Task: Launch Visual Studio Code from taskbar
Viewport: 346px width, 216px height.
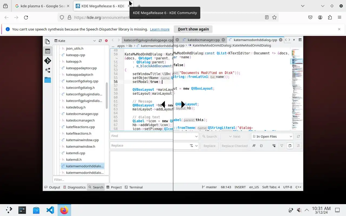Action: pos(50,210)
